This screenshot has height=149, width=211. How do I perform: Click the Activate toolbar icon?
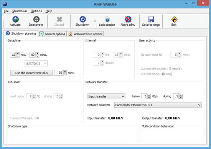pyautogui.click(x=15, y=20)
